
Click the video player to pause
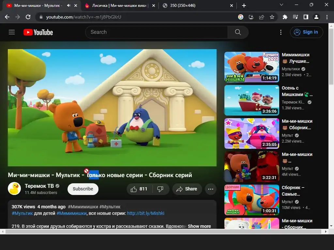click(x=112, y=107)
